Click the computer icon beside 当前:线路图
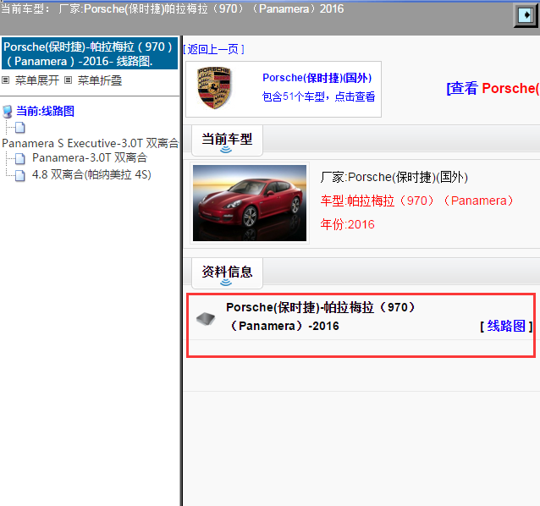 [8, 112]
